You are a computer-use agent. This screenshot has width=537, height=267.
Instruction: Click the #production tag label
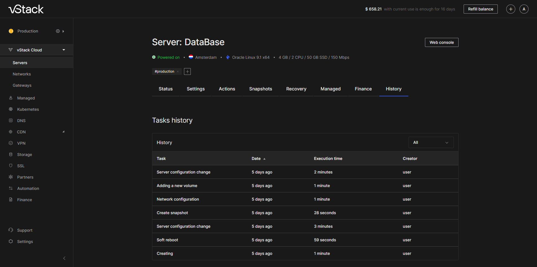pyautogui.click(x=164, y=71)
